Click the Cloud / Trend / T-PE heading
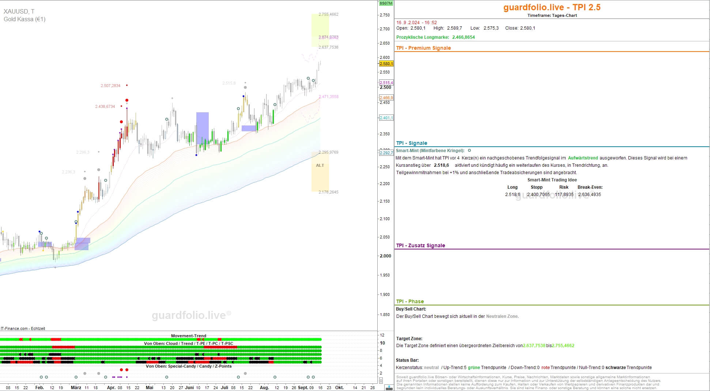 pyautogui.click(x=188, y=343)
